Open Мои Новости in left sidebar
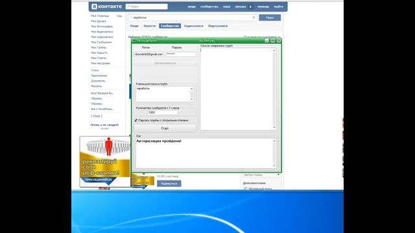415x233 pixels. tap(99, 53)
